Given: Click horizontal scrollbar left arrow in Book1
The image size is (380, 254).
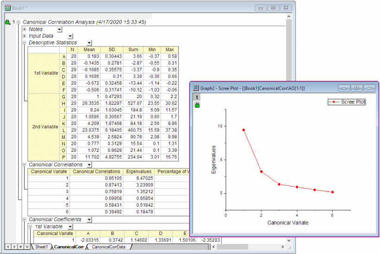Looking at the screenshot, I should pyautogui.click(x=214, y=247).
